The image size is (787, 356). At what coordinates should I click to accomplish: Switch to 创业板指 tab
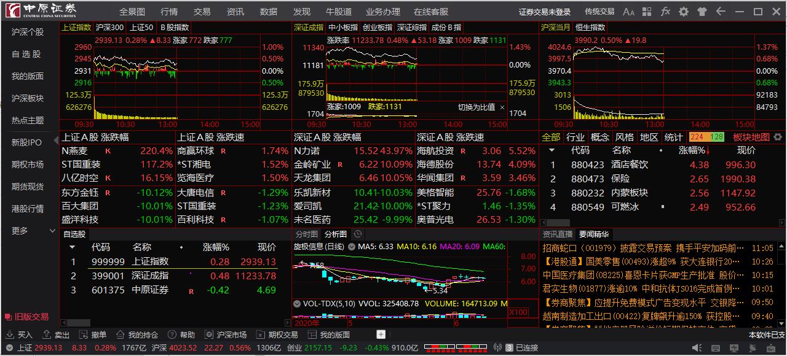[378, 27]
